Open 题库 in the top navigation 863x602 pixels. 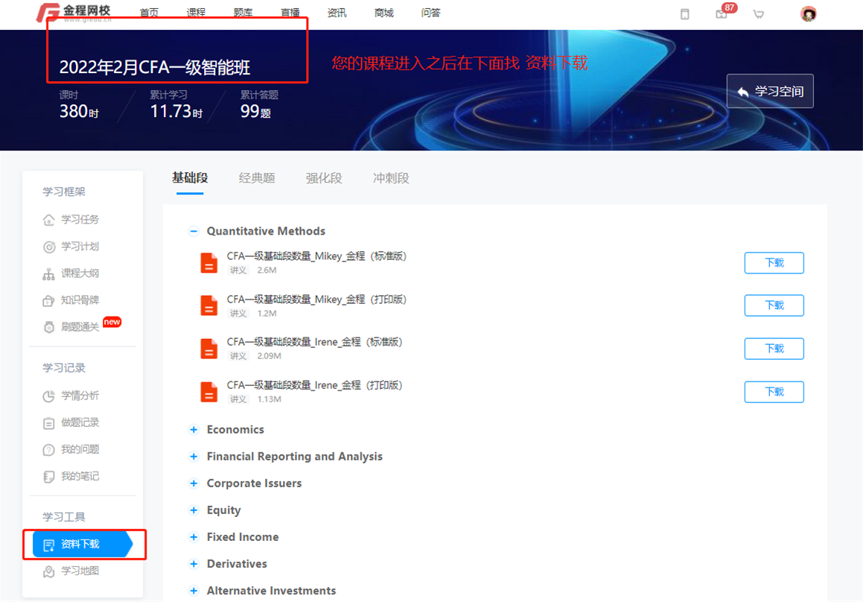(x=243, y=13)
